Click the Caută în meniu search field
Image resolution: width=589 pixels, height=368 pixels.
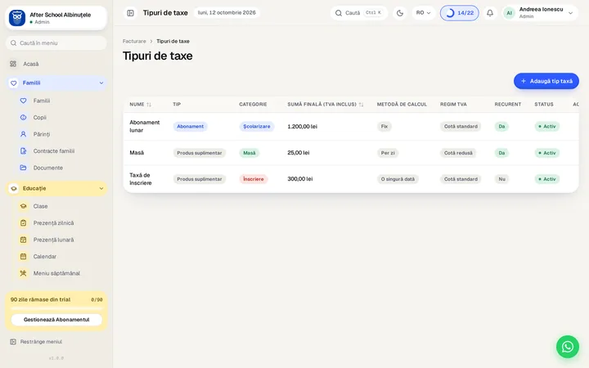coord(56,43)
